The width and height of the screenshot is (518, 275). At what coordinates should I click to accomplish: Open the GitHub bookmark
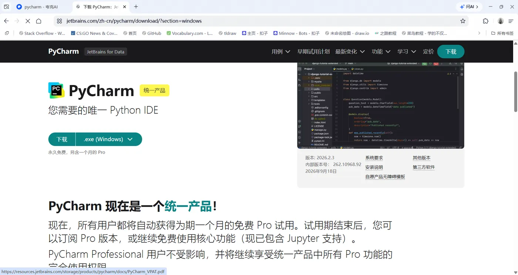click(151, 33)
